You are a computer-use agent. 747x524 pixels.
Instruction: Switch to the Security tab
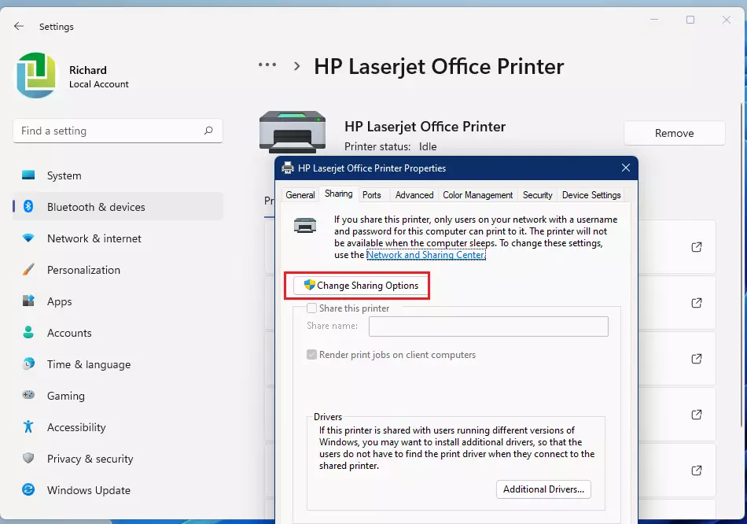tap(537, 195)
